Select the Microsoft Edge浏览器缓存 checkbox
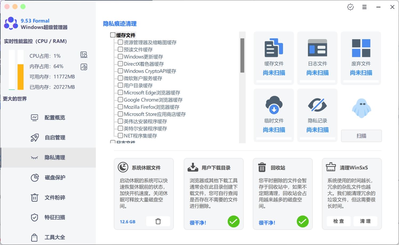 coord(120,92)
